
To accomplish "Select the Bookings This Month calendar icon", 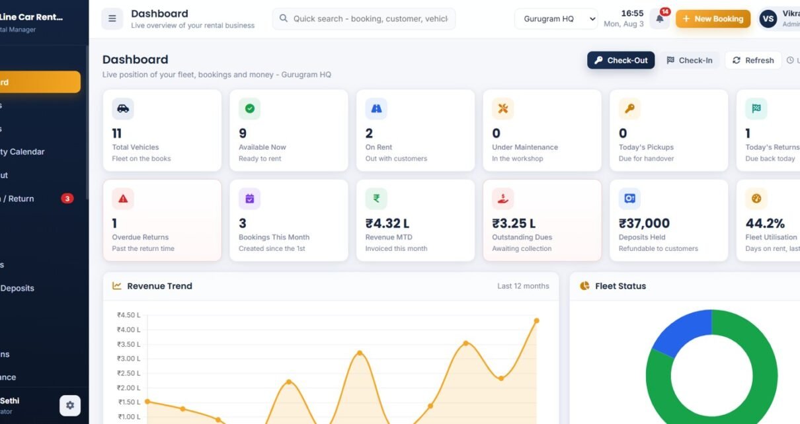I will [250, 198].
